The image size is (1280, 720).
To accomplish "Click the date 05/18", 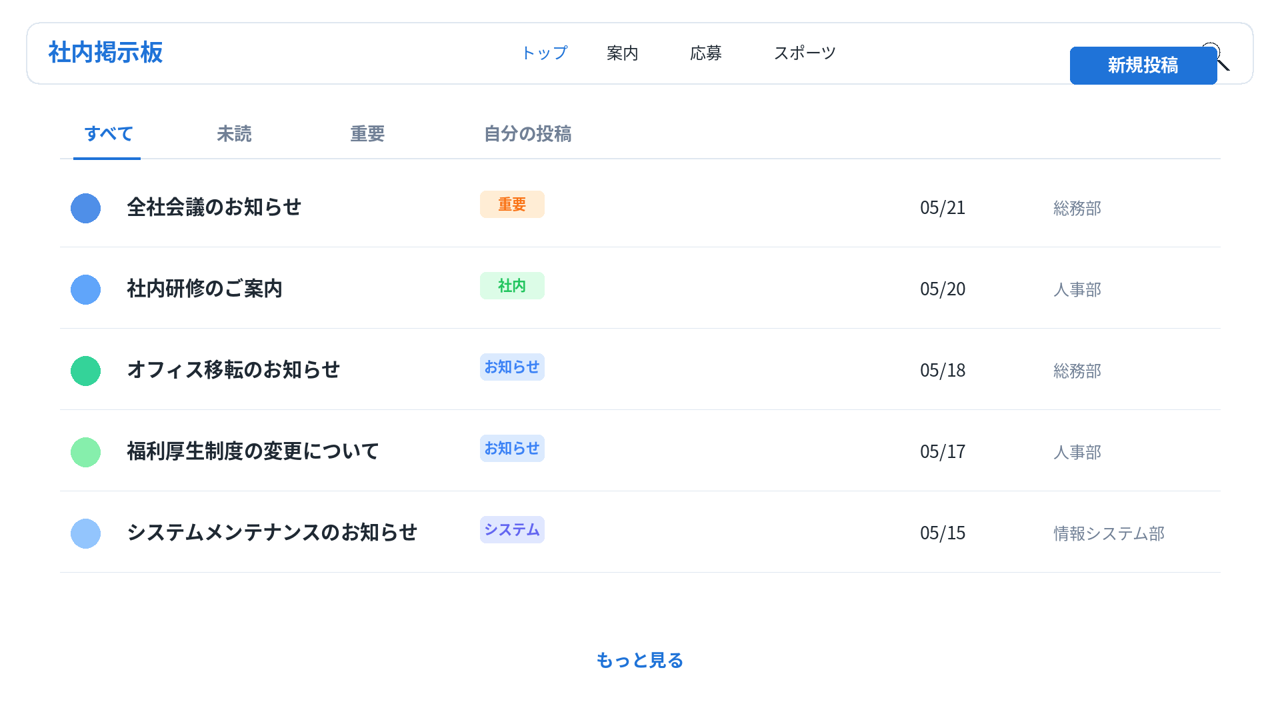I will pos(943,371).
